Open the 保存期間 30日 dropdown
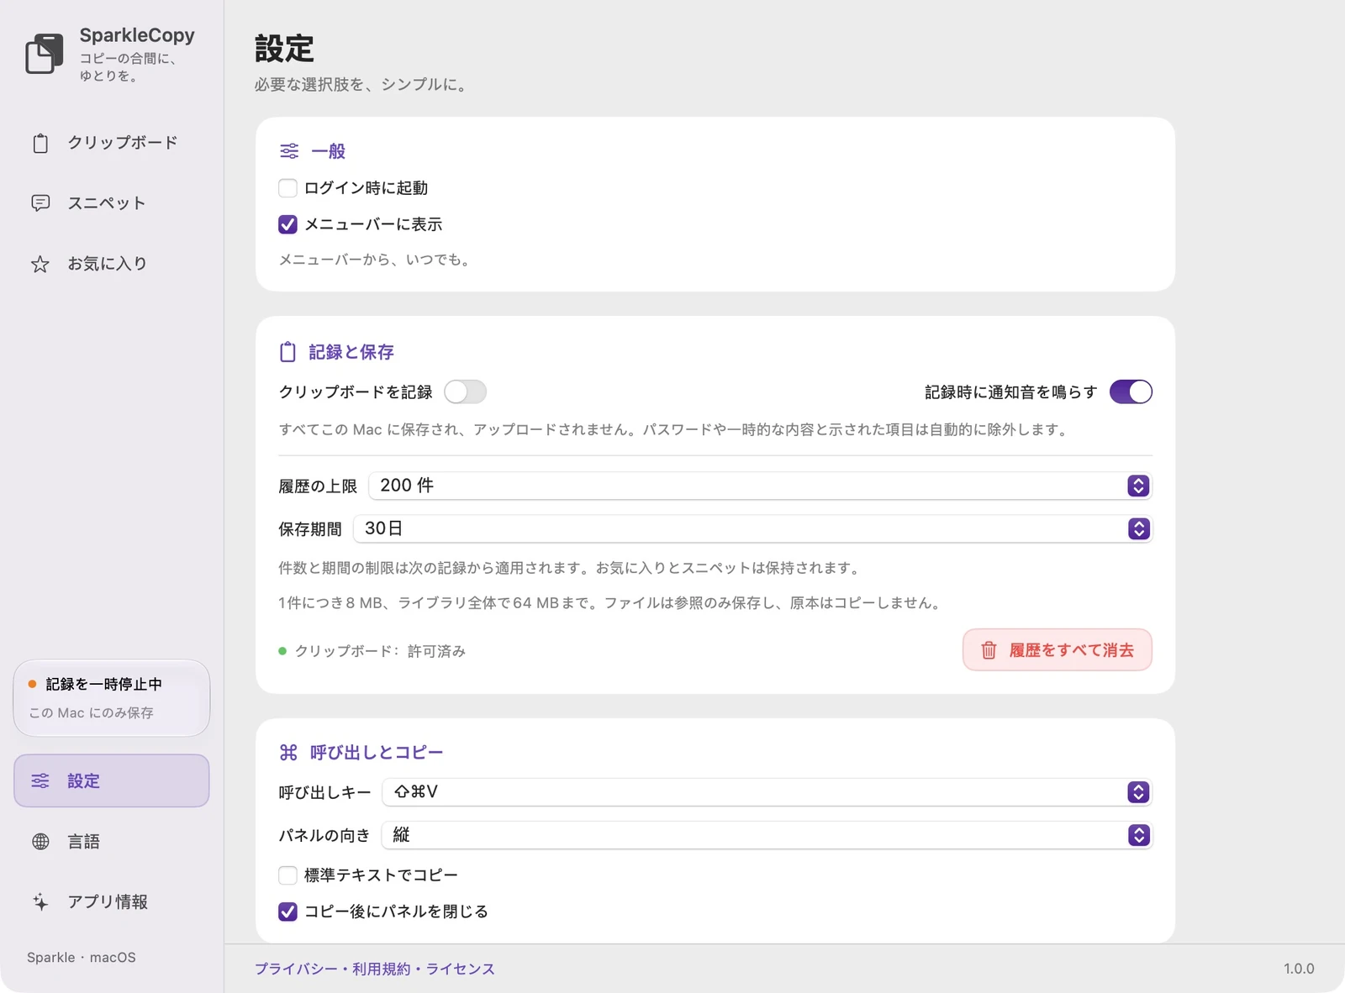Image resolution: width=1345 pixels, height=993 pixels. [752, 528]
